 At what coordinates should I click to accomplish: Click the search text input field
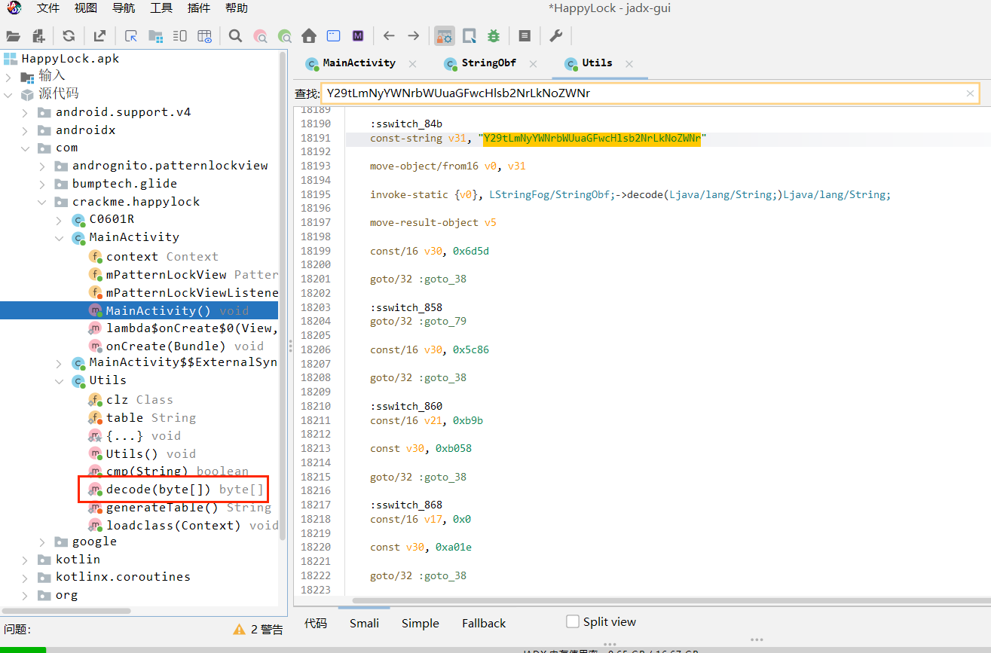641,93
